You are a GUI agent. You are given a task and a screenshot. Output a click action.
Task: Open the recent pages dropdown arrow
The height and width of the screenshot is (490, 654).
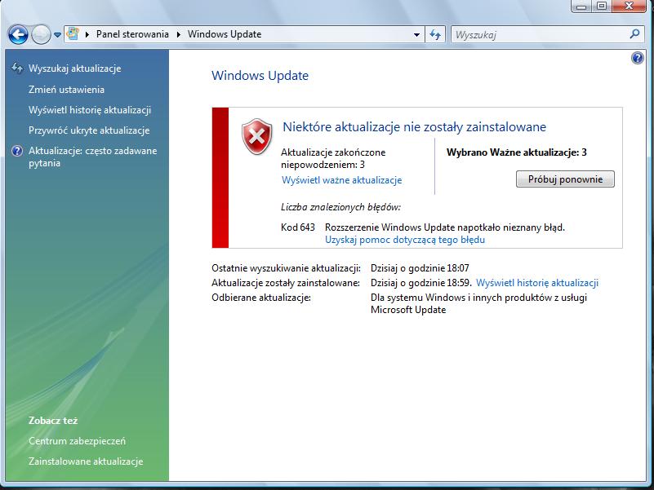57,35
